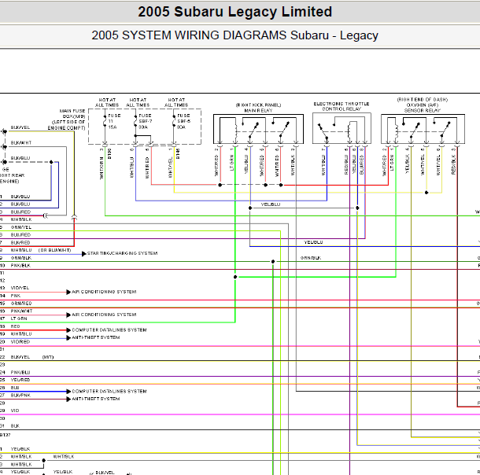Click the 'FUSE SBF-7 30A' label
This screenshot has width=480, height=475.
pyautogui.click(x=145, y=121)
